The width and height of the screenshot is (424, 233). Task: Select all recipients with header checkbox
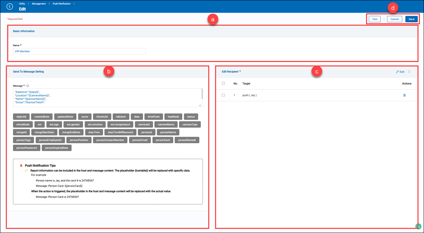pos(223,83)
